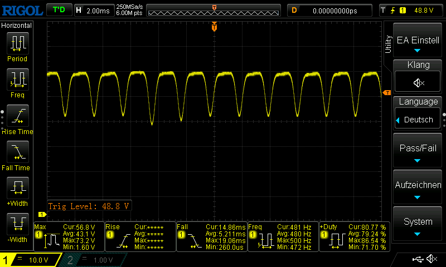Open the EA Einstell menu

418,41
